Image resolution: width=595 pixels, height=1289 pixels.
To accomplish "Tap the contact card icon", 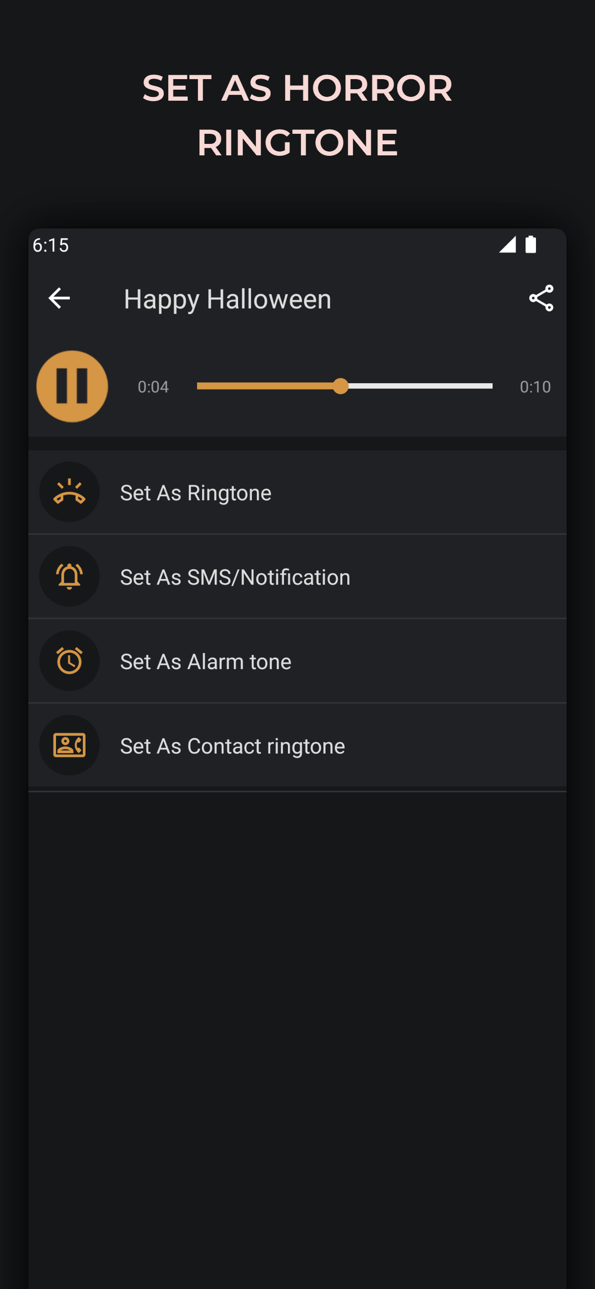I will pyautogui.click(x=69, y=746).
